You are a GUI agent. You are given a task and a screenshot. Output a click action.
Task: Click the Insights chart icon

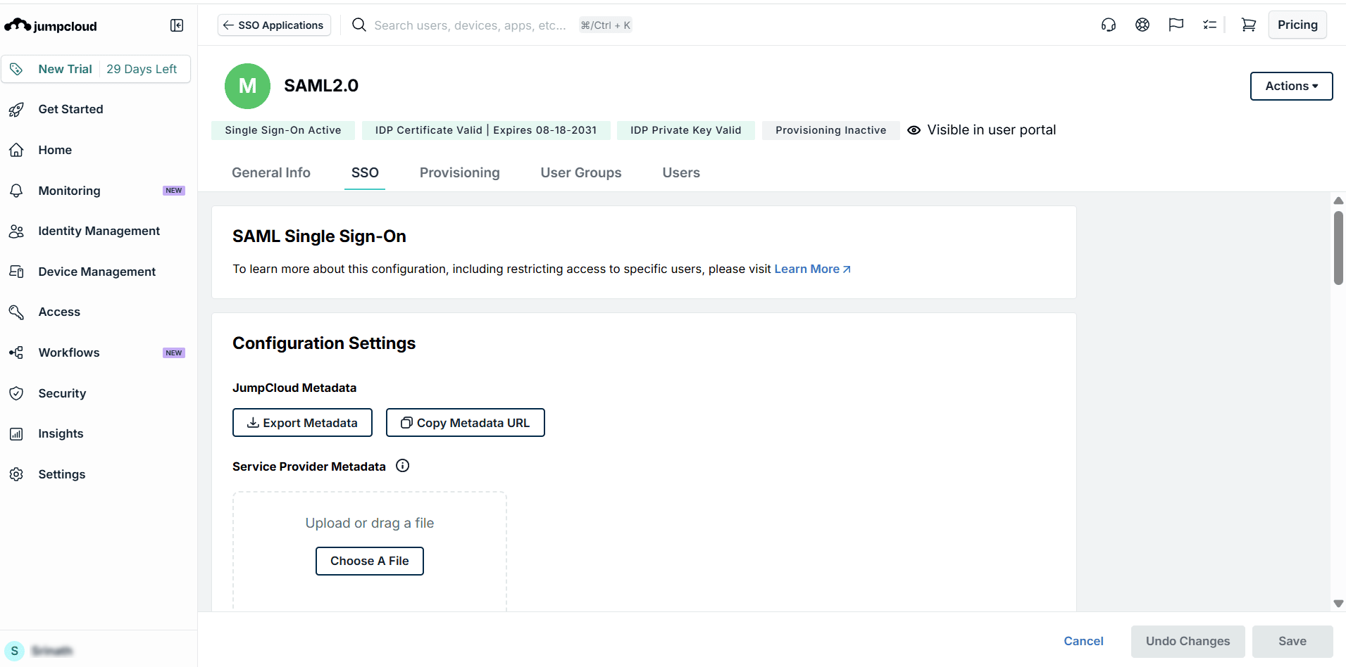point(16,434)
